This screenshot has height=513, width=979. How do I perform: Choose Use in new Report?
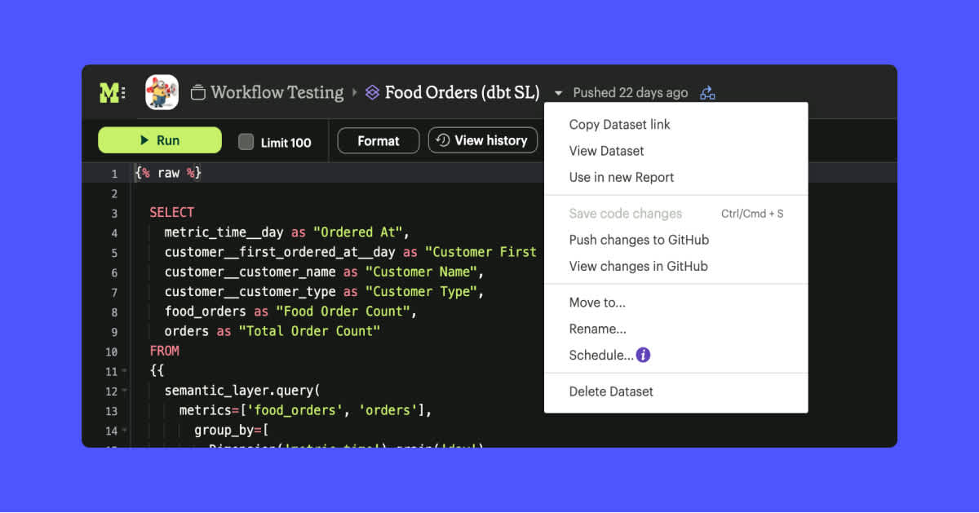pos(622,177)
